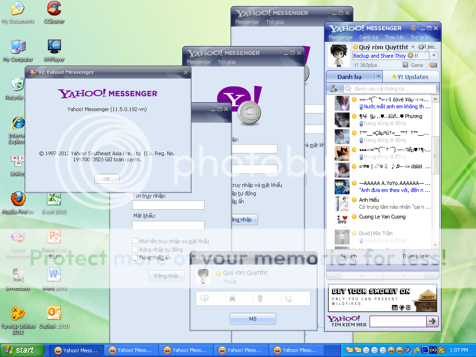Image resolution: width=476 pixels, height=357 pixels.
Task: Open PowerPoint 2010 desktop icon
Action: (x=54, y=244)
